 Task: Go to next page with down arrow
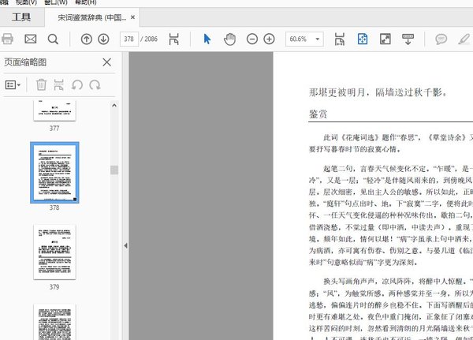[x=105, y=39]
